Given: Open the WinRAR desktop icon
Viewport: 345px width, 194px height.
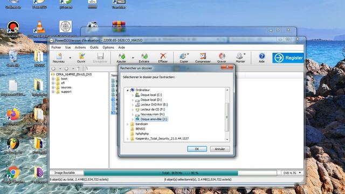Looking at the screenshot, I should click(x=119, y=27).
